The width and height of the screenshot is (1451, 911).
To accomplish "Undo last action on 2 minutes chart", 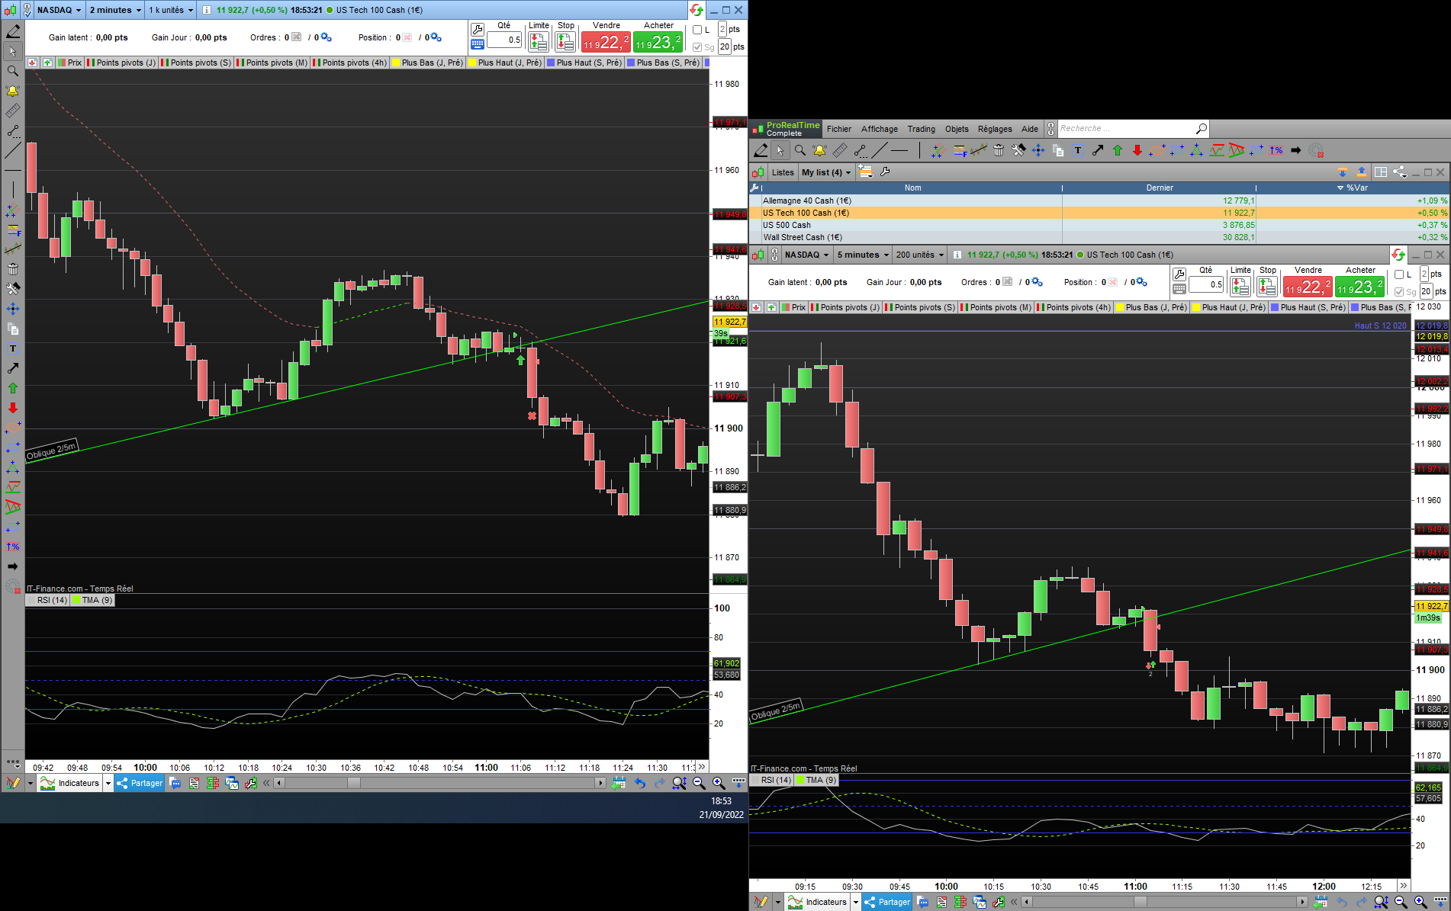I will pyautogui.click(x=639, y=783).
